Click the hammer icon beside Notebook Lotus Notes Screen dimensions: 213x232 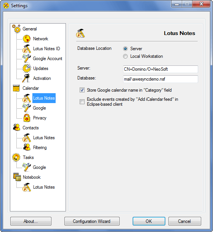(x=27, y=187)
